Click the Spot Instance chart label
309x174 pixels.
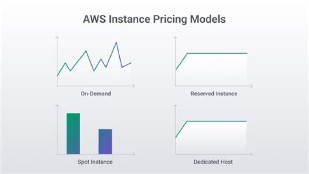(x=95, y=162)
